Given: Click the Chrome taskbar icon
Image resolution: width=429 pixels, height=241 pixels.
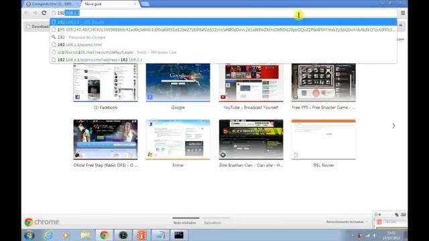Looking at the screenshot, I should coord(105,235).
